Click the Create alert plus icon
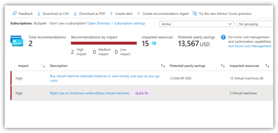This screenshot has height=133, width=278. [x=111, y=13]
